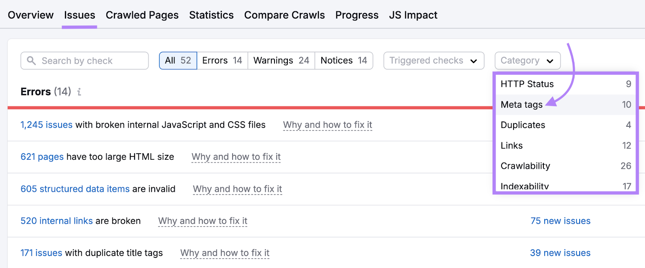
Task: Switch to the Crawled Pages tab
Action: tap(142, 15)
